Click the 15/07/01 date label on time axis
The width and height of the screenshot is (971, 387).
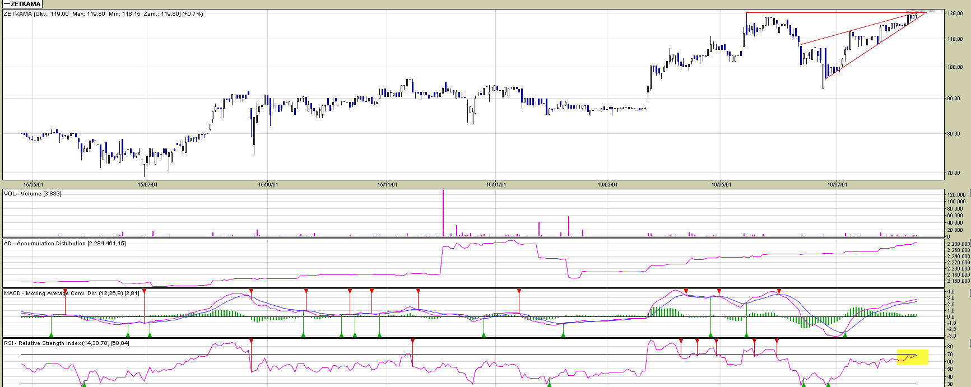pos(147,184)
